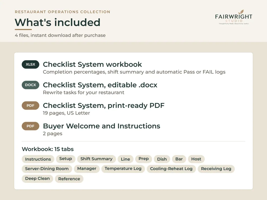Select the Reference tab chip

click(x=69, y=179)
